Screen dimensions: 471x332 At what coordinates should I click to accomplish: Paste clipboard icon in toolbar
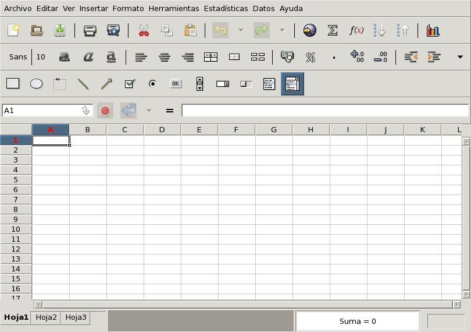(x=191, y=30)
